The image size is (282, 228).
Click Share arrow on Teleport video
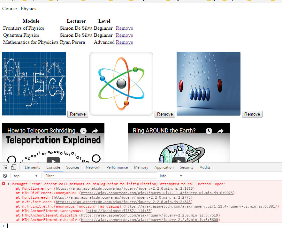click(x=95, y=131)
